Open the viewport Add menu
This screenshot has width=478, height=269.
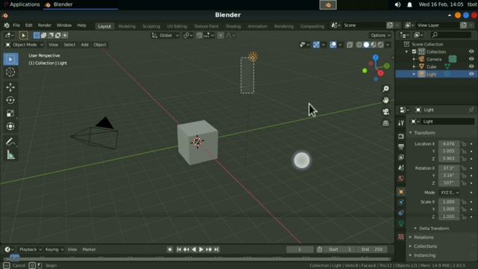pos(84,45)
